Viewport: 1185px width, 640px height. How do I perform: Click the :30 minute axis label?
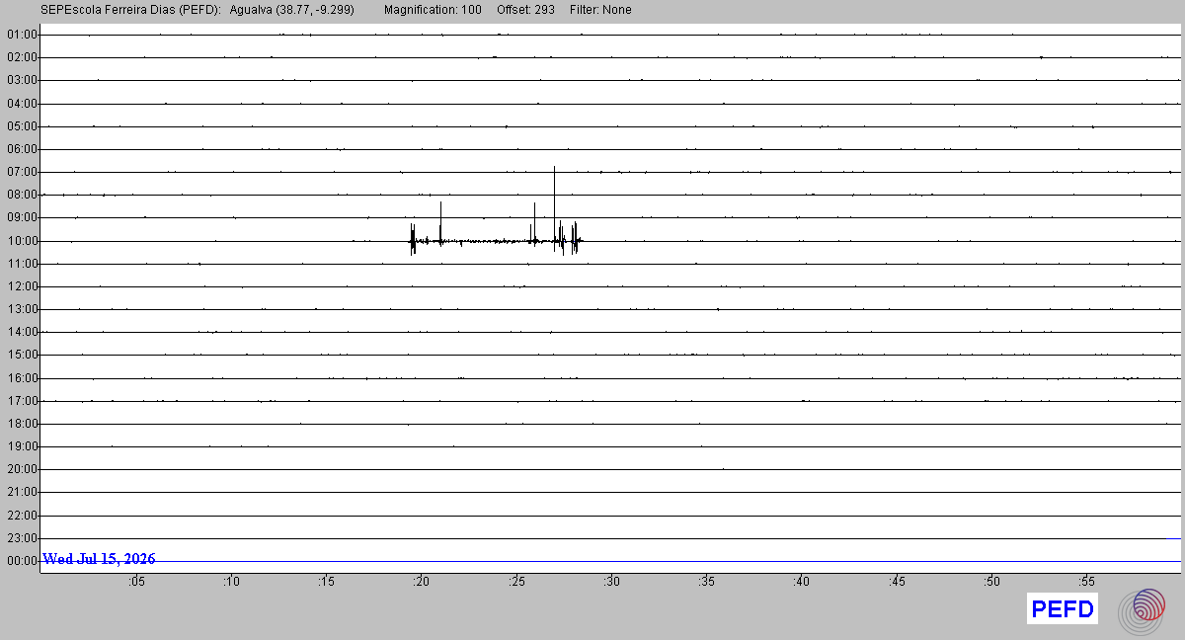click(611, 582)
